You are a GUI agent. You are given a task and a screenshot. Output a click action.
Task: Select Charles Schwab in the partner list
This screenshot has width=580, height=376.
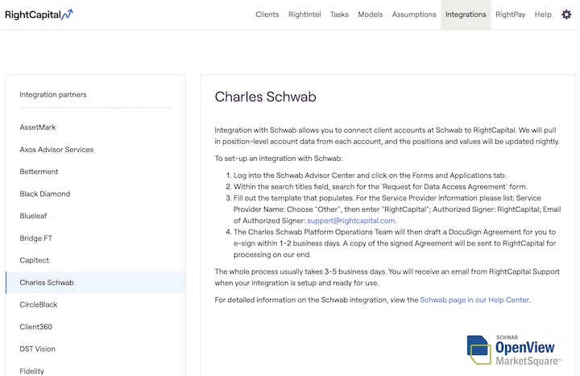[96, 283]
